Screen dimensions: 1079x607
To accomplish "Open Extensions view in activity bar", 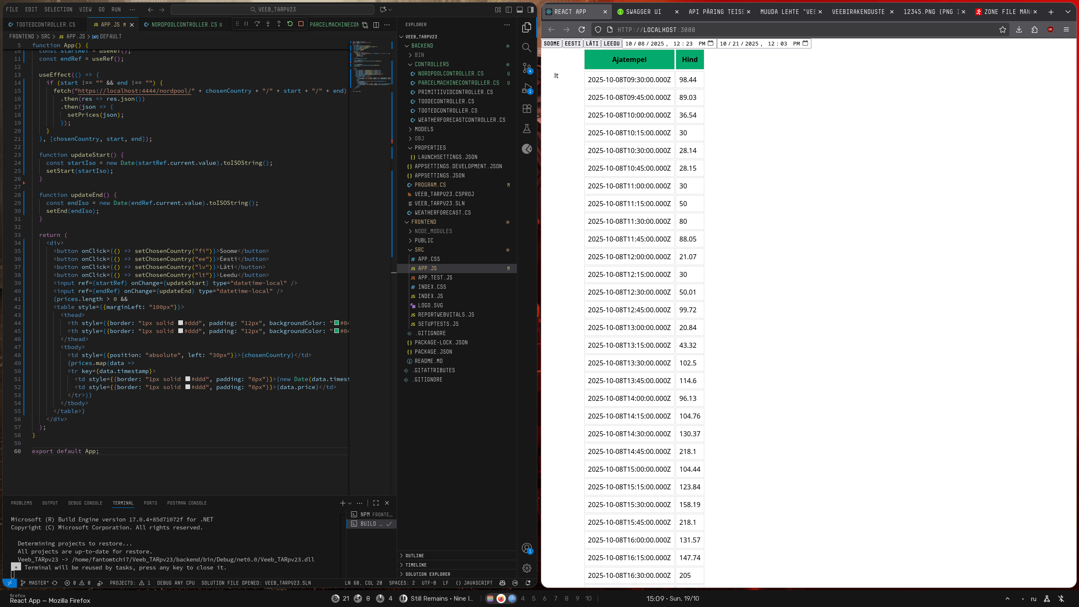I will point(527,109).
